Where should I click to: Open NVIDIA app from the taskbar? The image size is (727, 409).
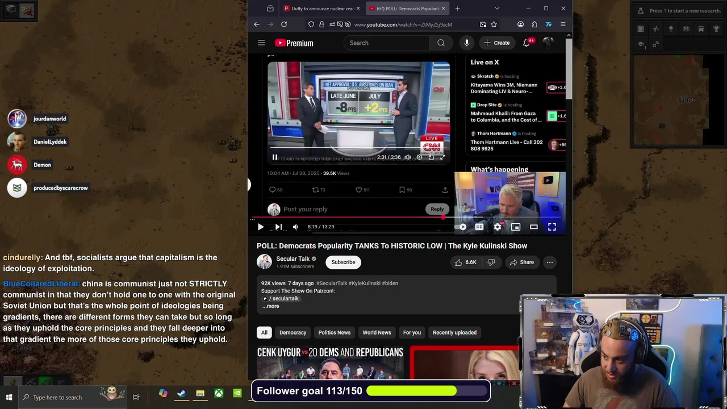[237, 394]
